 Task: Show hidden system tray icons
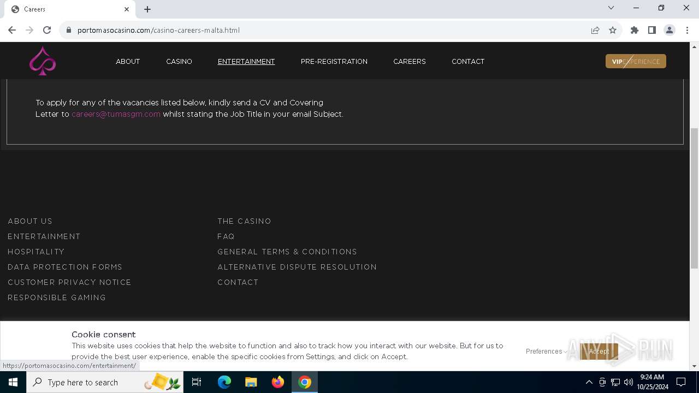(x=589, y=382)
